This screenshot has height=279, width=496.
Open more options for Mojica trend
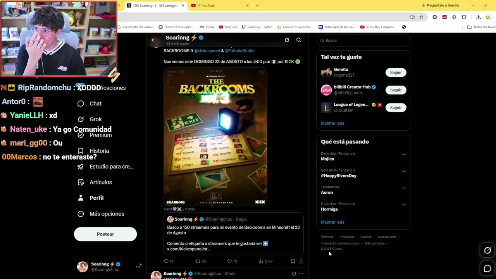(404, 155)
